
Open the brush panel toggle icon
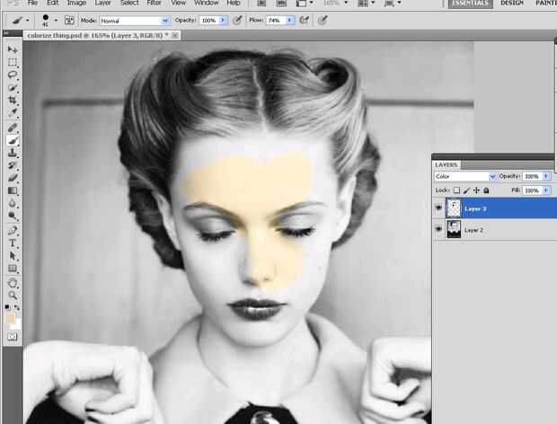pos(69,20)
